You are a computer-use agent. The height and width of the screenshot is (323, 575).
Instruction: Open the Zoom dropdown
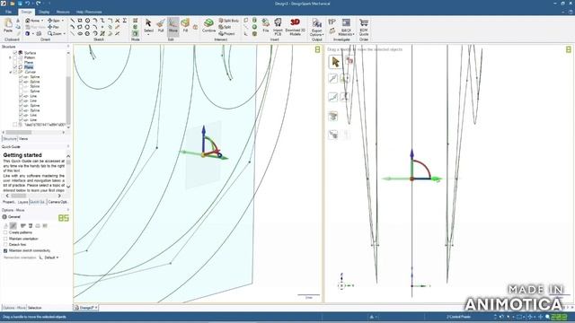coord(64,34)
